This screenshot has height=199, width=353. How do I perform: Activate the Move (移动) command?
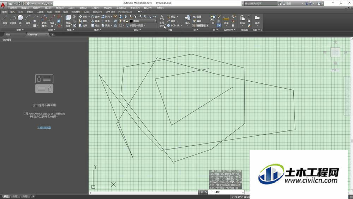83,17
